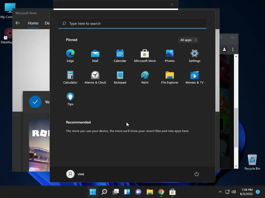Show hidden system tray icons

tap(220, 192)
